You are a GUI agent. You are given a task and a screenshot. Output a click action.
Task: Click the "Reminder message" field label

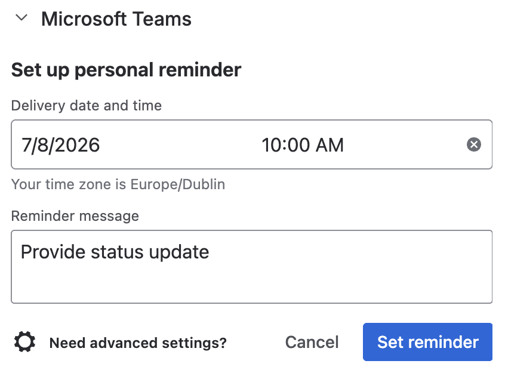(75, 216)
